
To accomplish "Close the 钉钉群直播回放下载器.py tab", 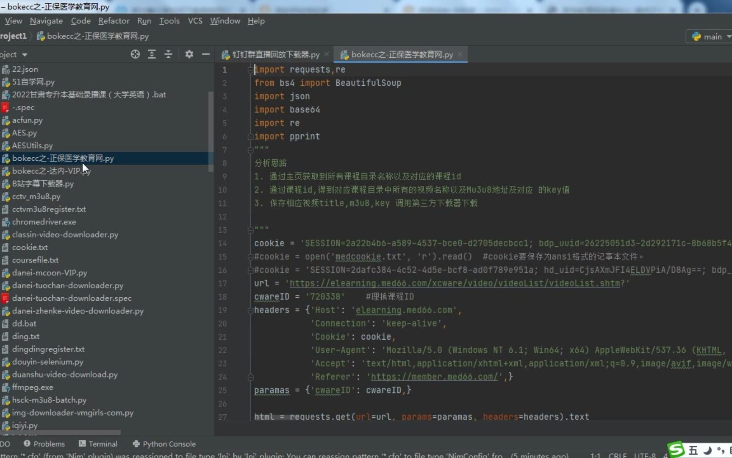I will (x=327, y=54).
